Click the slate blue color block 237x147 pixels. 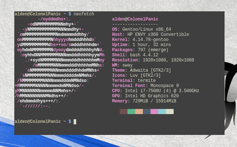[147, 112]
